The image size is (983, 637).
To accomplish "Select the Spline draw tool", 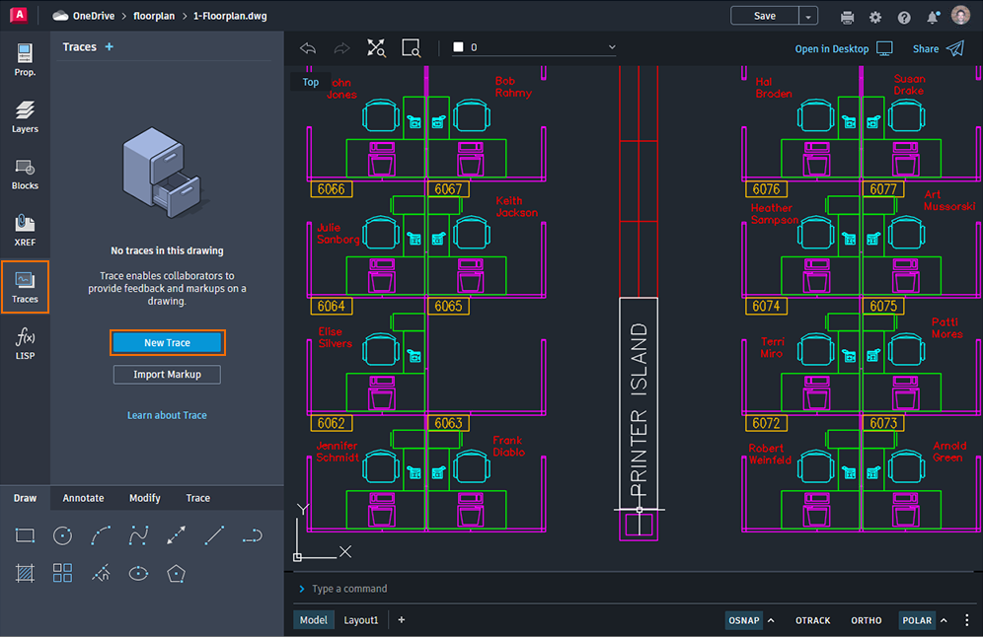I will [138, 535].
